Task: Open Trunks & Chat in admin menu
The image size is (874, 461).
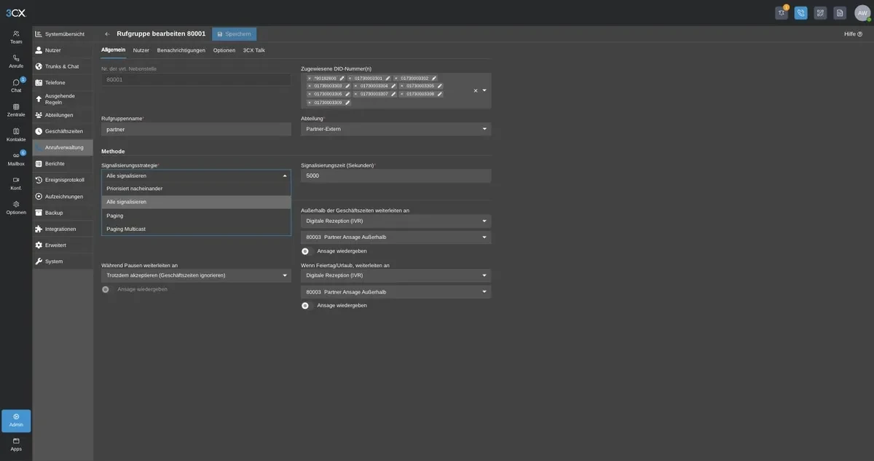Action: [x=63, y=66]
